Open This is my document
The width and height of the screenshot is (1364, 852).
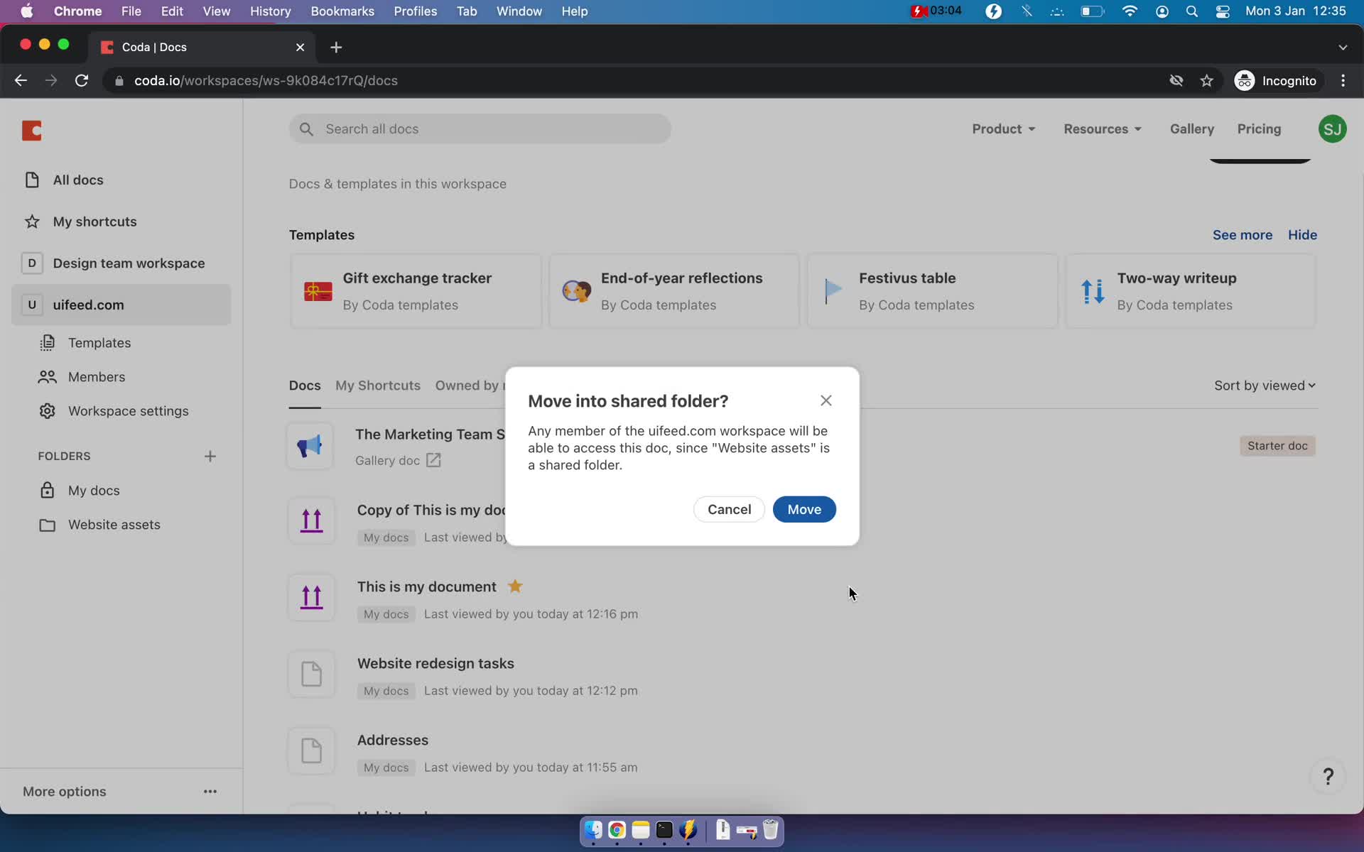[x=426, y=587]
